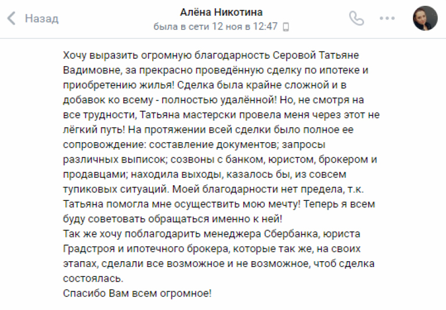
Task: Click the line beginning 'Так же хочу поблагодарить'
Action: [x=211, y=234]
